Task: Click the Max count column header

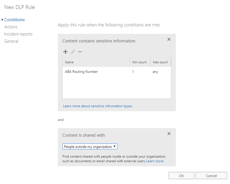Action: tap(160, 62)
